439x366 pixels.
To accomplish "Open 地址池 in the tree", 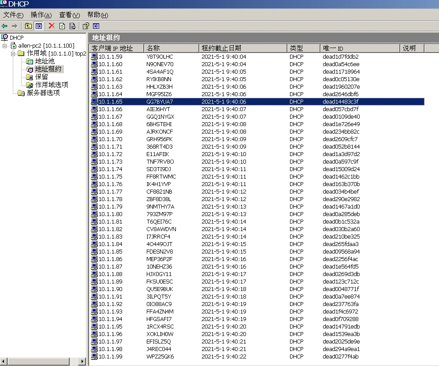I will [x=45, y=61].
